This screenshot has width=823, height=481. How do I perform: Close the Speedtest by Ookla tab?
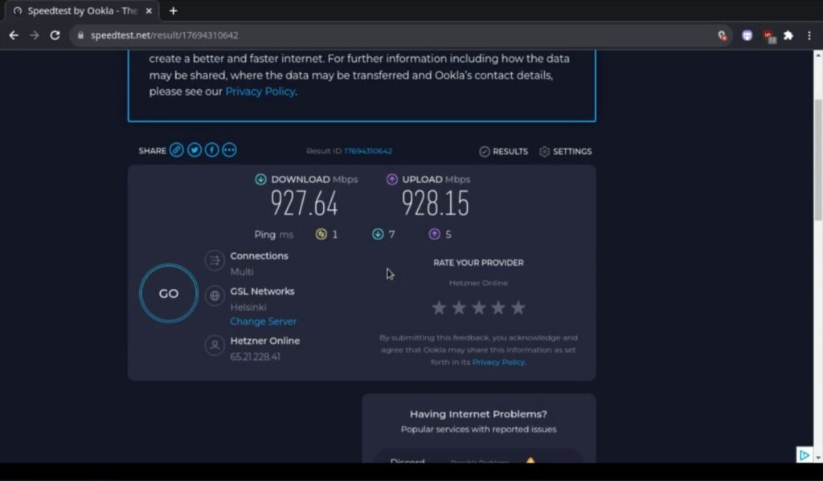coord(149,11)
